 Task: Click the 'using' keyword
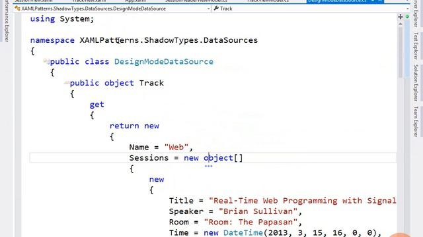[42, 19]
